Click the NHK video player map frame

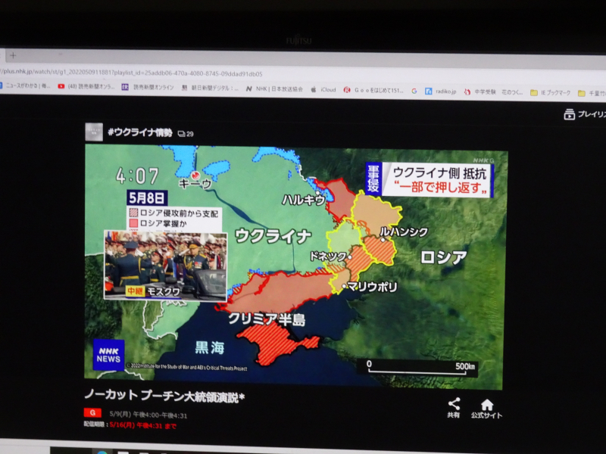(x=295, y=266)
